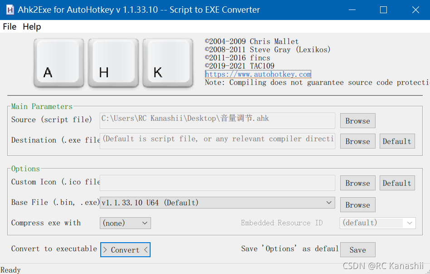Viewport: 430px width, 274px height.
Task: Click the 'Base File (.bin, .exe)' label
Action: 55,202
